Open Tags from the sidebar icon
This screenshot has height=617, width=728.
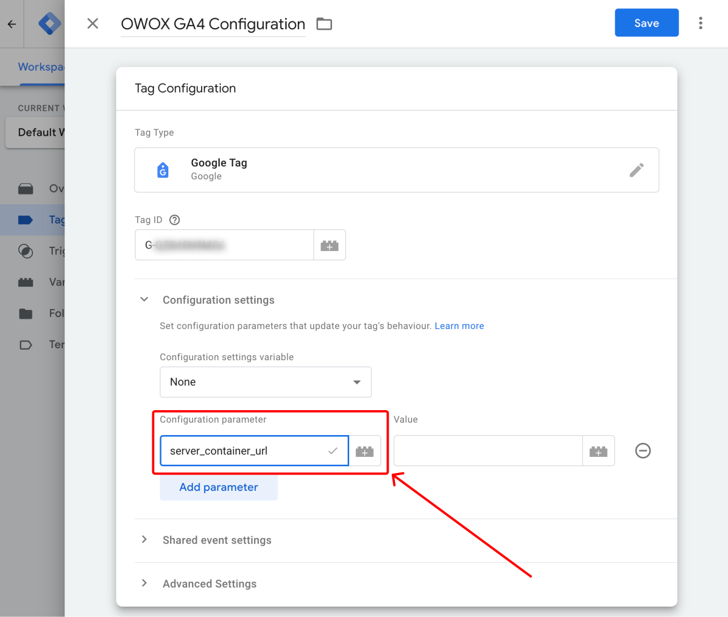pyautogui.click(x=25, y=220)
